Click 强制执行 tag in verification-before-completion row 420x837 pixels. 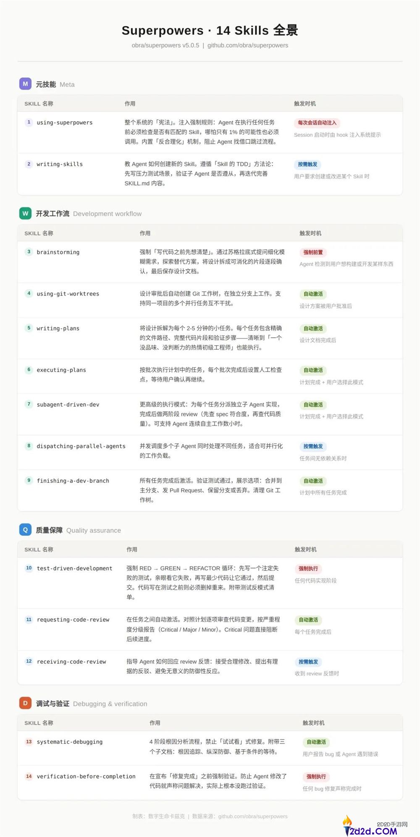coord(316,777)
